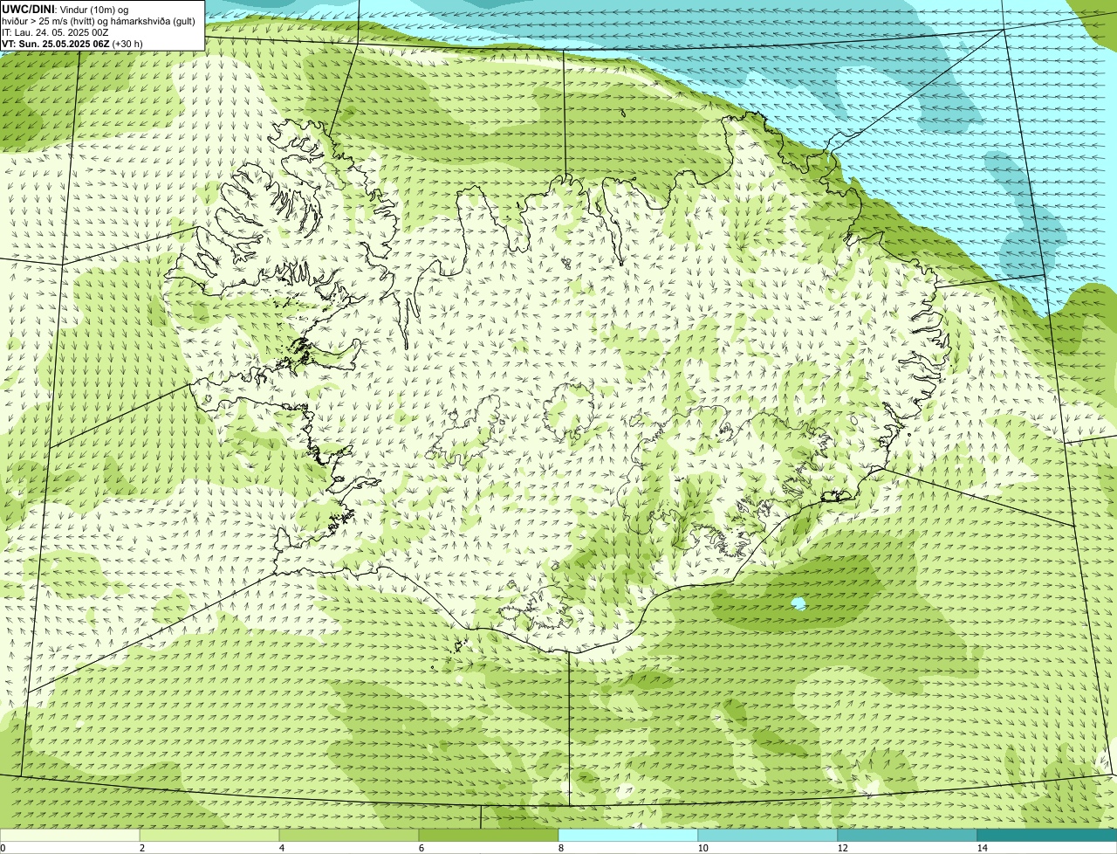The image size is (1117, 854).
Task: Click the small light-blue wind maximum spot offshore
Action: click(x=798, y=603)
